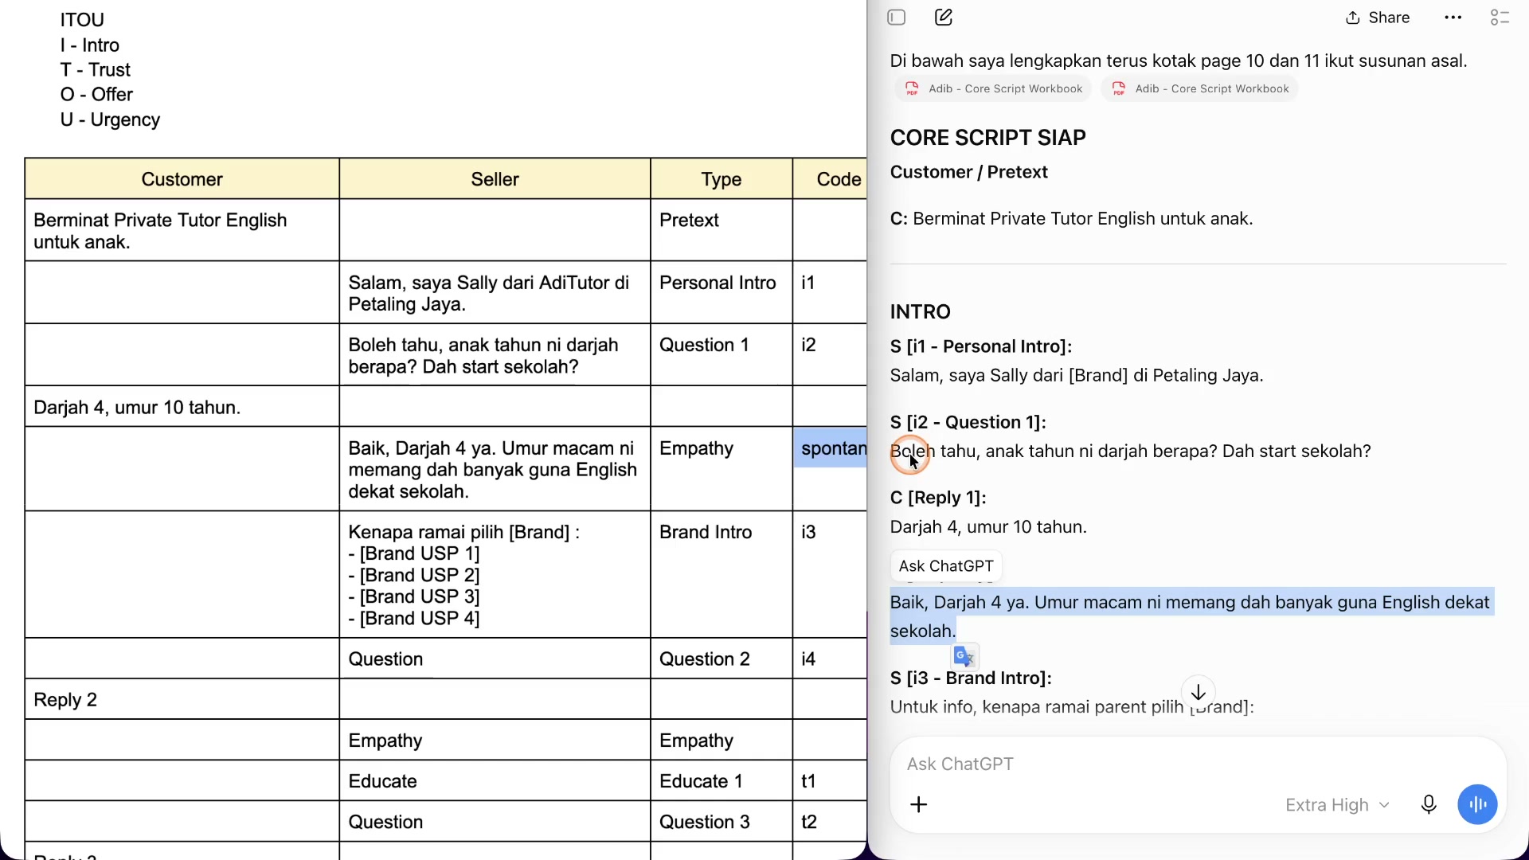1529x860 pixels.
Task: Select the Seller column header cell
Action: click(495, 179)
